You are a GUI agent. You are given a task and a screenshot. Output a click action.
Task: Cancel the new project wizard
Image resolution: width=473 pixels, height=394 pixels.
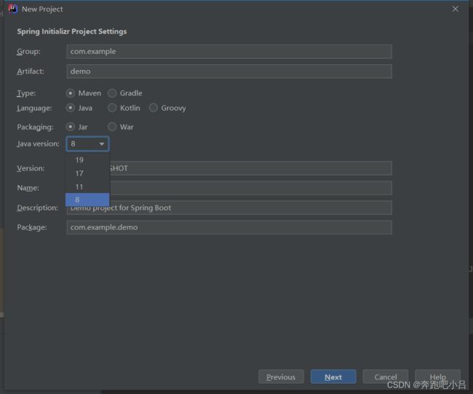386,377
